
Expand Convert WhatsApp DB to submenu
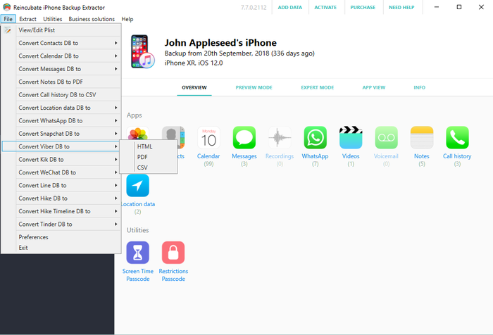tap(68, 120)
